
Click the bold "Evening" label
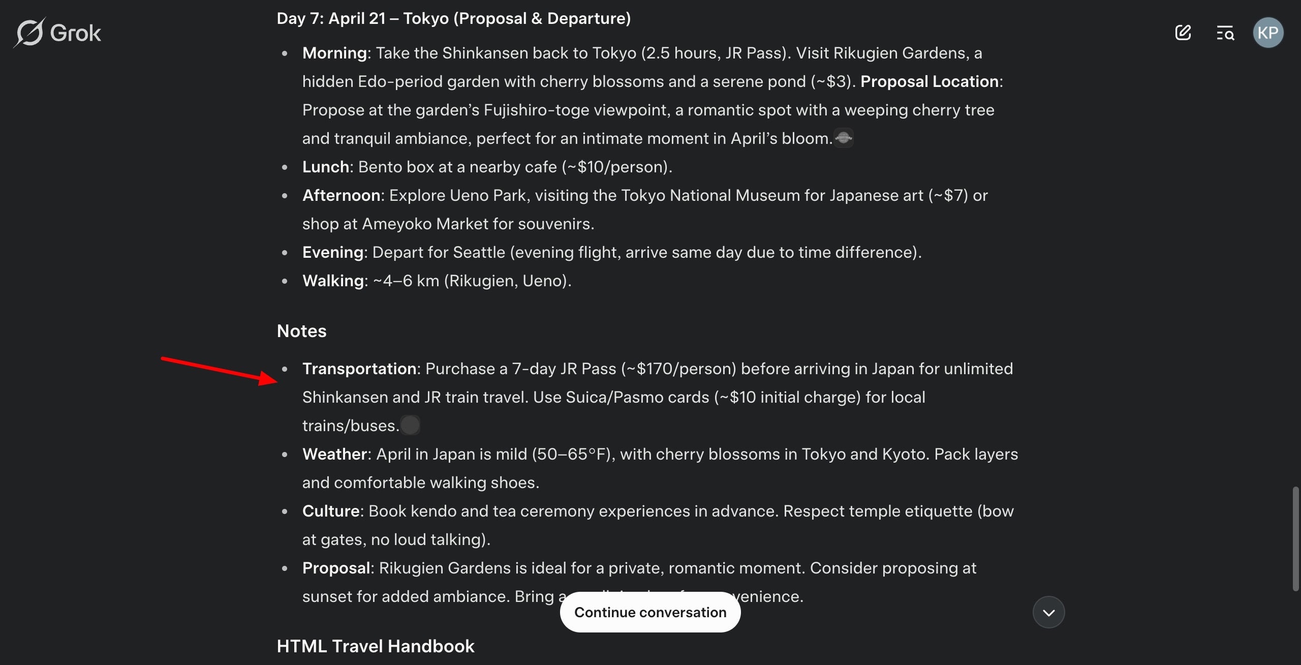[333, 252]
